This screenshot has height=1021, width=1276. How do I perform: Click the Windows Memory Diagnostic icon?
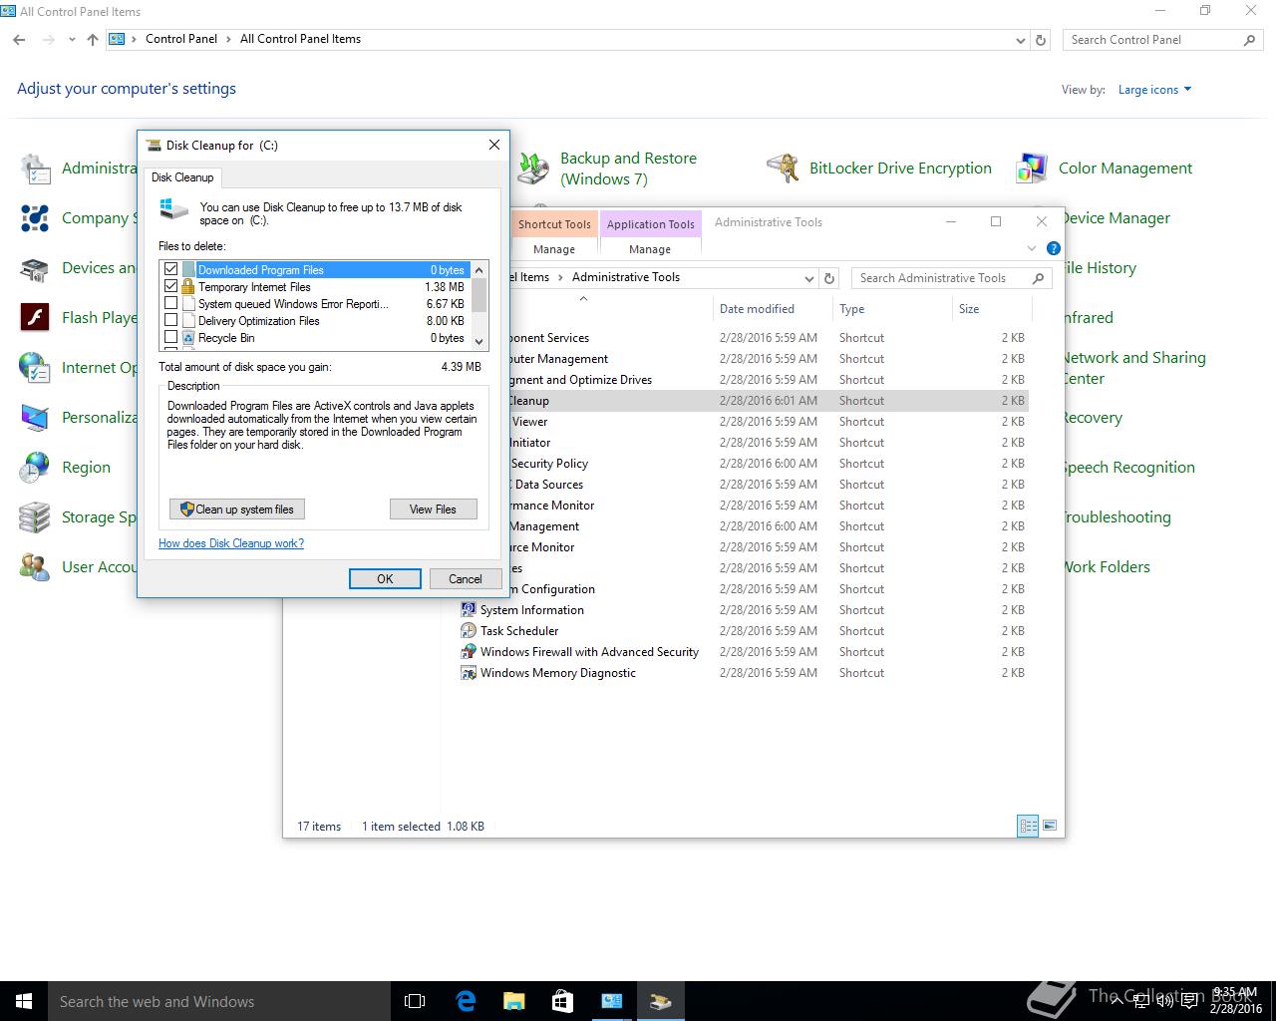tap(469, 672)
